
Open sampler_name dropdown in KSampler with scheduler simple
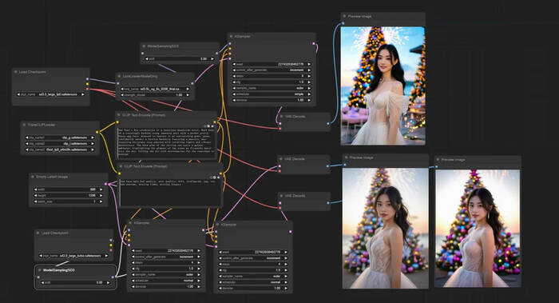coord(272,88)
